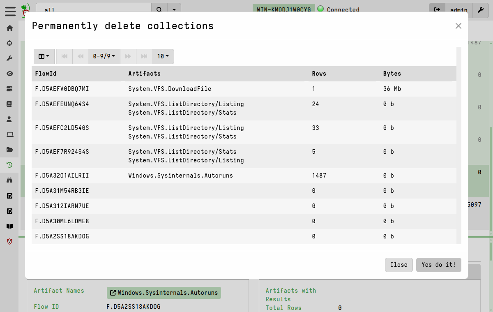The height and width of the screenshot is (312, 493).
Task: Click the logout icon at top right
Action: pos(437,10)
